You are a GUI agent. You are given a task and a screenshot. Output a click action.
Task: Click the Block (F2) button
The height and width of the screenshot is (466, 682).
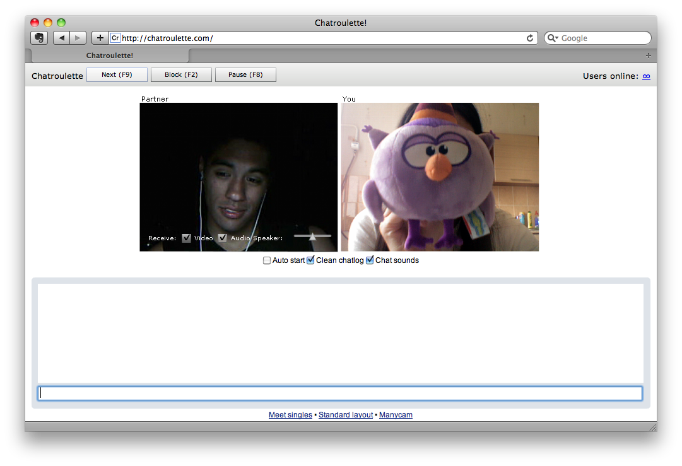181,75
